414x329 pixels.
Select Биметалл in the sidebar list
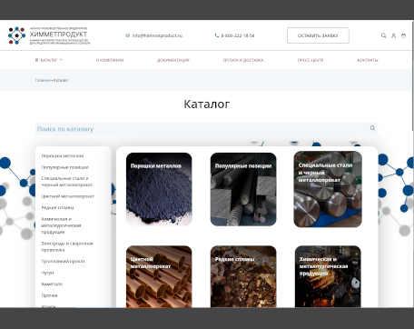(x=52, y=284)
